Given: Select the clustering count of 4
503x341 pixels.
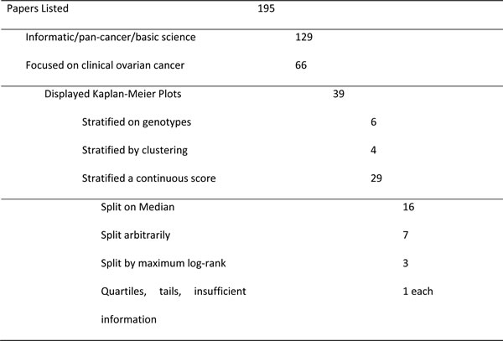Looking at the screenshot, I should 373,150.
